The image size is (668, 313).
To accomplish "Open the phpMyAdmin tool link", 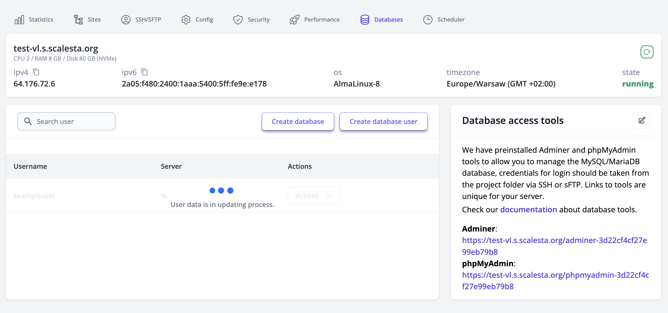I will 555,275.
